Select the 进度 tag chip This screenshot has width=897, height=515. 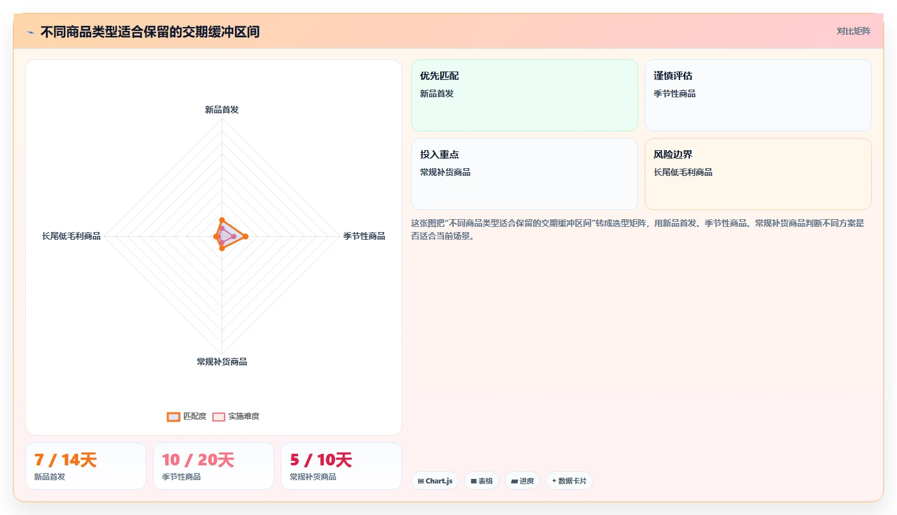point(522,481)
